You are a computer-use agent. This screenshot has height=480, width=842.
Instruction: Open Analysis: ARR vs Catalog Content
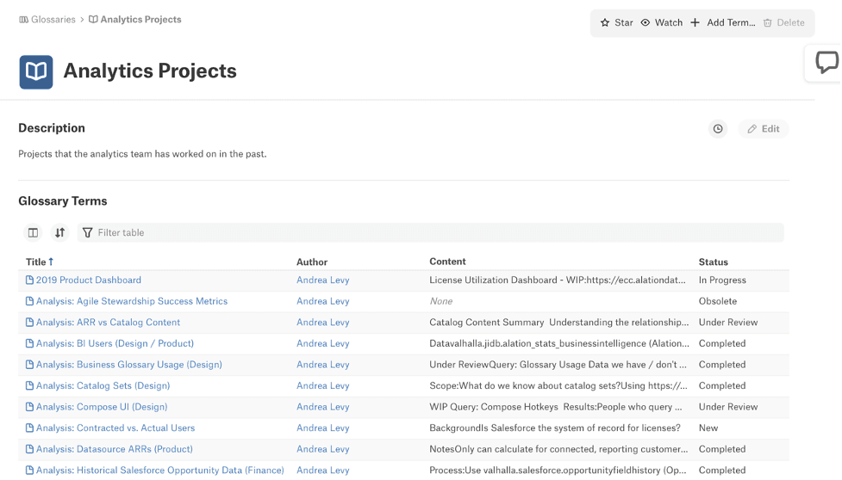(108, 323)
